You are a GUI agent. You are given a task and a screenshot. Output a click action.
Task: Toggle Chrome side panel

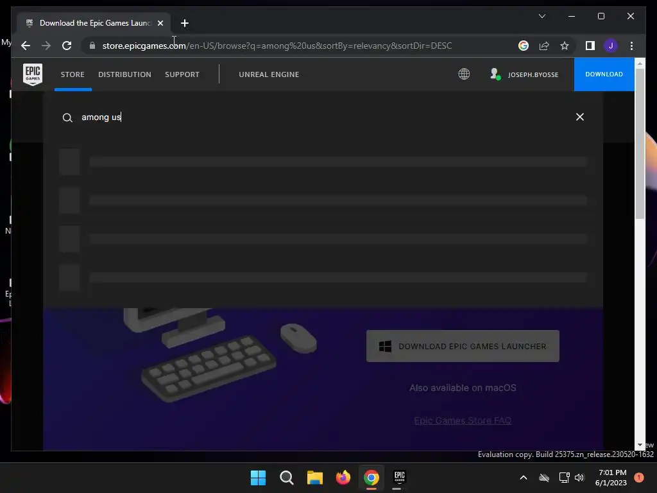point(590,46)
